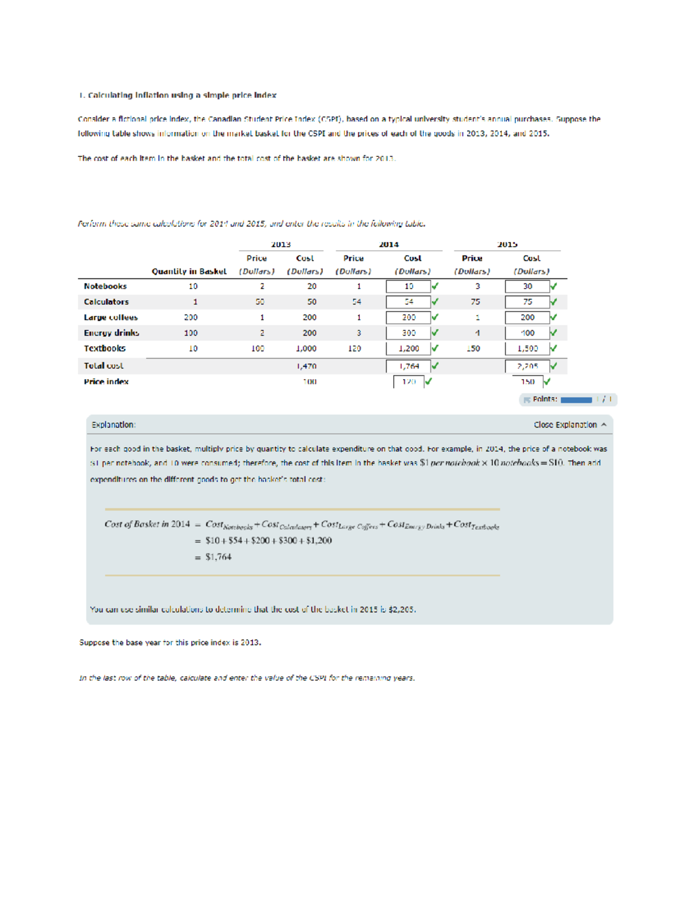Click the checkmark beside 2015 Calculators cost 75
Screen dimensions: 698x903
[x=554, y=302]
